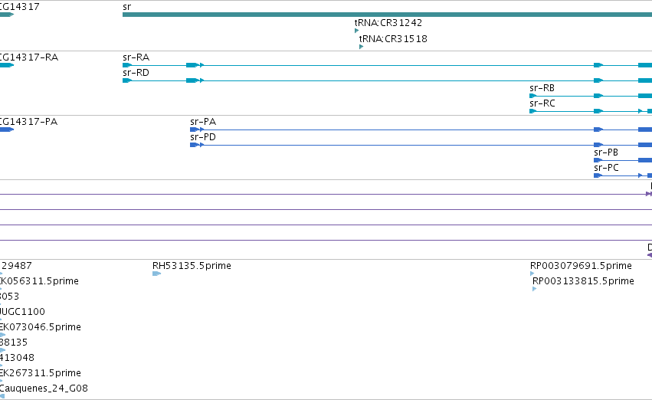Viewport: 652px width, 400px height.
Task: Select the arrow glyph under RP003133815.5prime
Action: click(x=534, y=289)
